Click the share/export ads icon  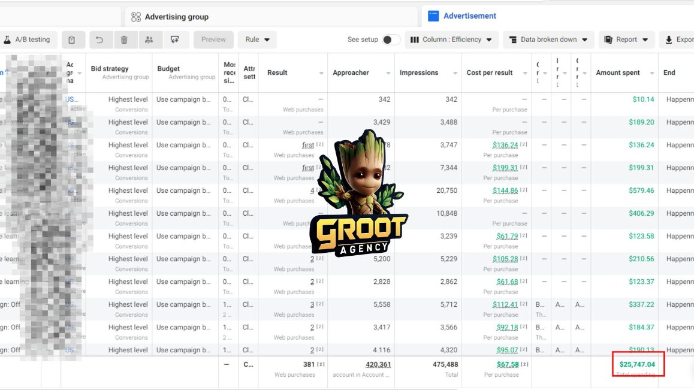point(175,40)
